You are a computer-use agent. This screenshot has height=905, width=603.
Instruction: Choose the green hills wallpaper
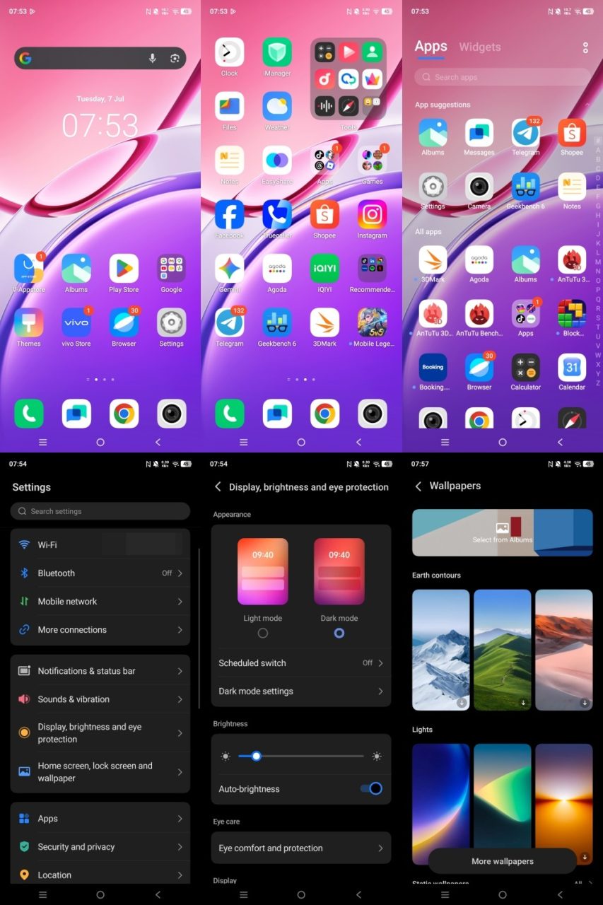(x=503, y=650)
